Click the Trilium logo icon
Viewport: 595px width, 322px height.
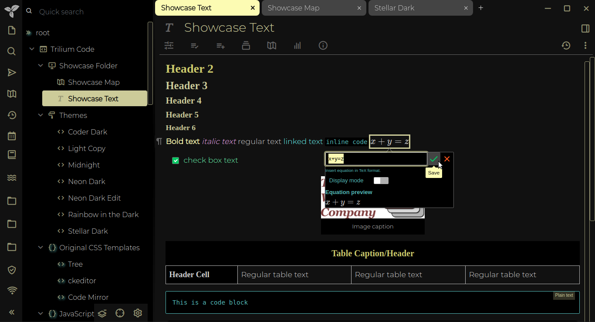[x=12, y=11]
